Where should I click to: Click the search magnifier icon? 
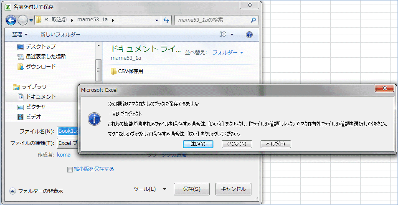click(x=253, y=20)
